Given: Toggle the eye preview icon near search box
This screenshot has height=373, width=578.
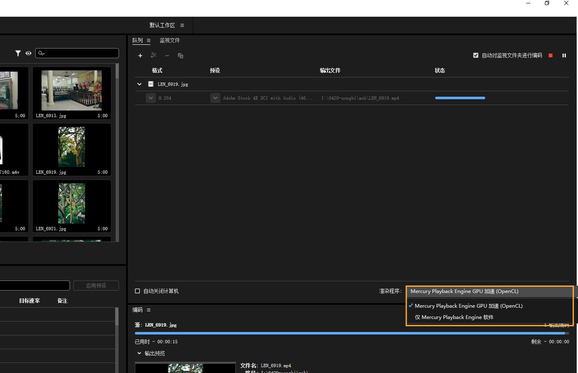Looking at the screenshot, I should coord(28,53).
